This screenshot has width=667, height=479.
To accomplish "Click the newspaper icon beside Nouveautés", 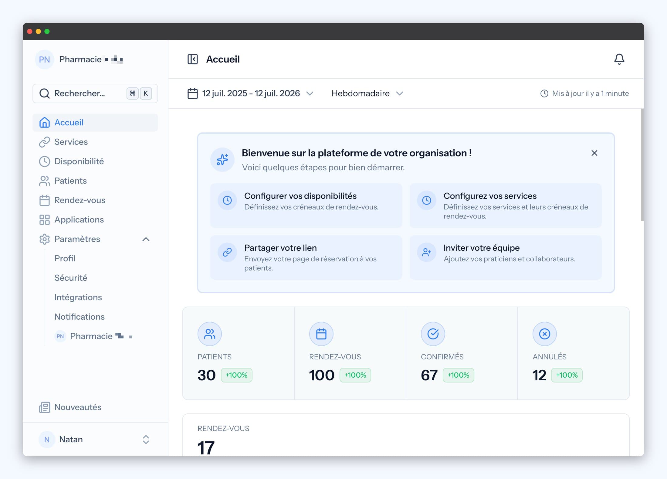I will (x=44, y=407).
